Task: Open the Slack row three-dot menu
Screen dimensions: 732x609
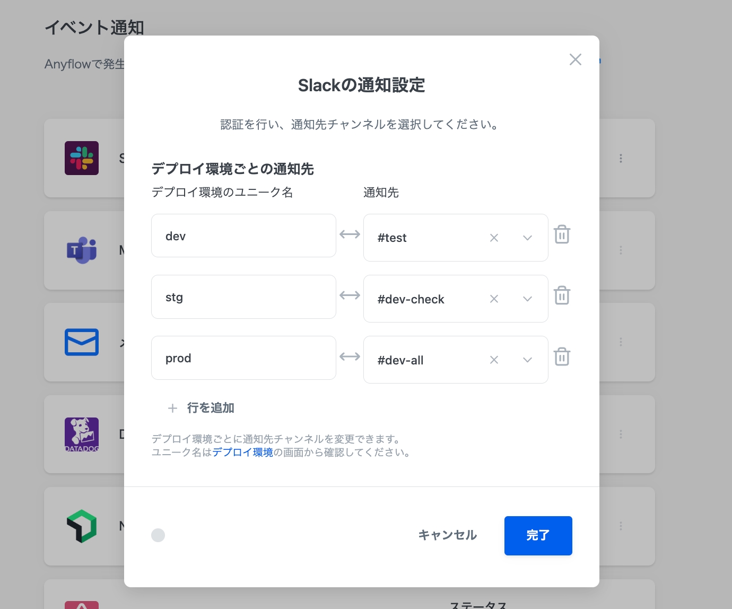Action: tap(621, 158)
